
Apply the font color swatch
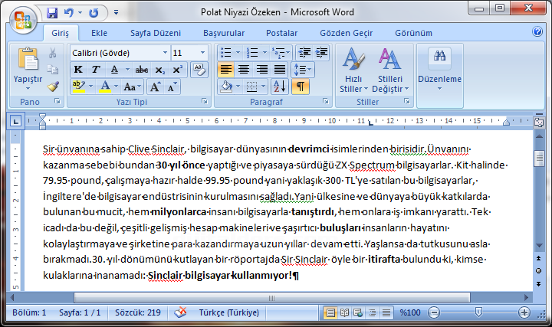[x=105, y=87]
